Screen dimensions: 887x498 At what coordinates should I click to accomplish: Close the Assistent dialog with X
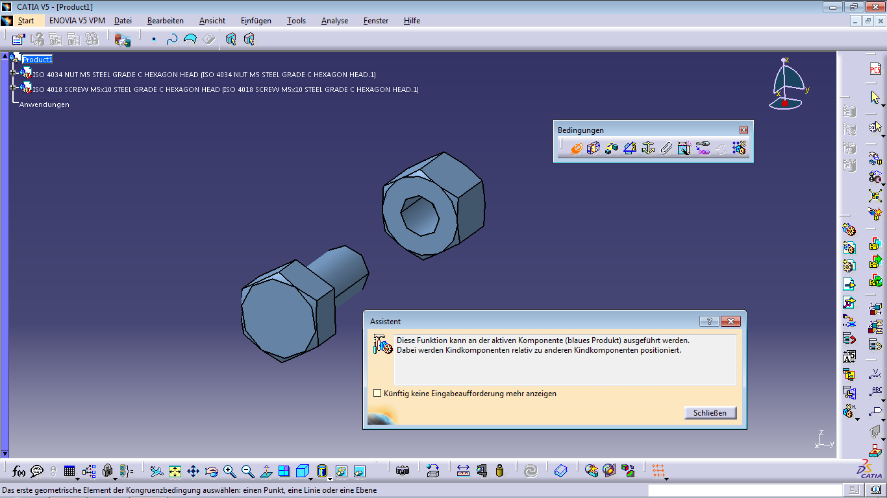click(731, 321)
